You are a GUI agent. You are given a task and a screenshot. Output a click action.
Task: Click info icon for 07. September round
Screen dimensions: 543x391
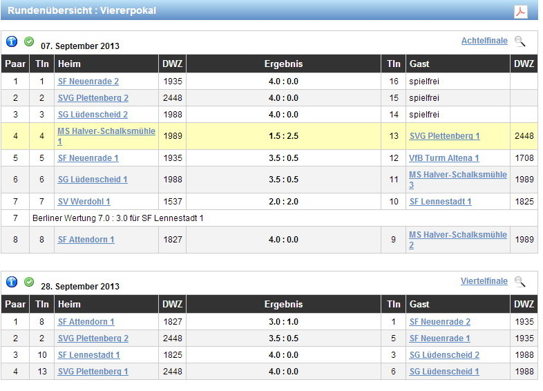[12, 41]
